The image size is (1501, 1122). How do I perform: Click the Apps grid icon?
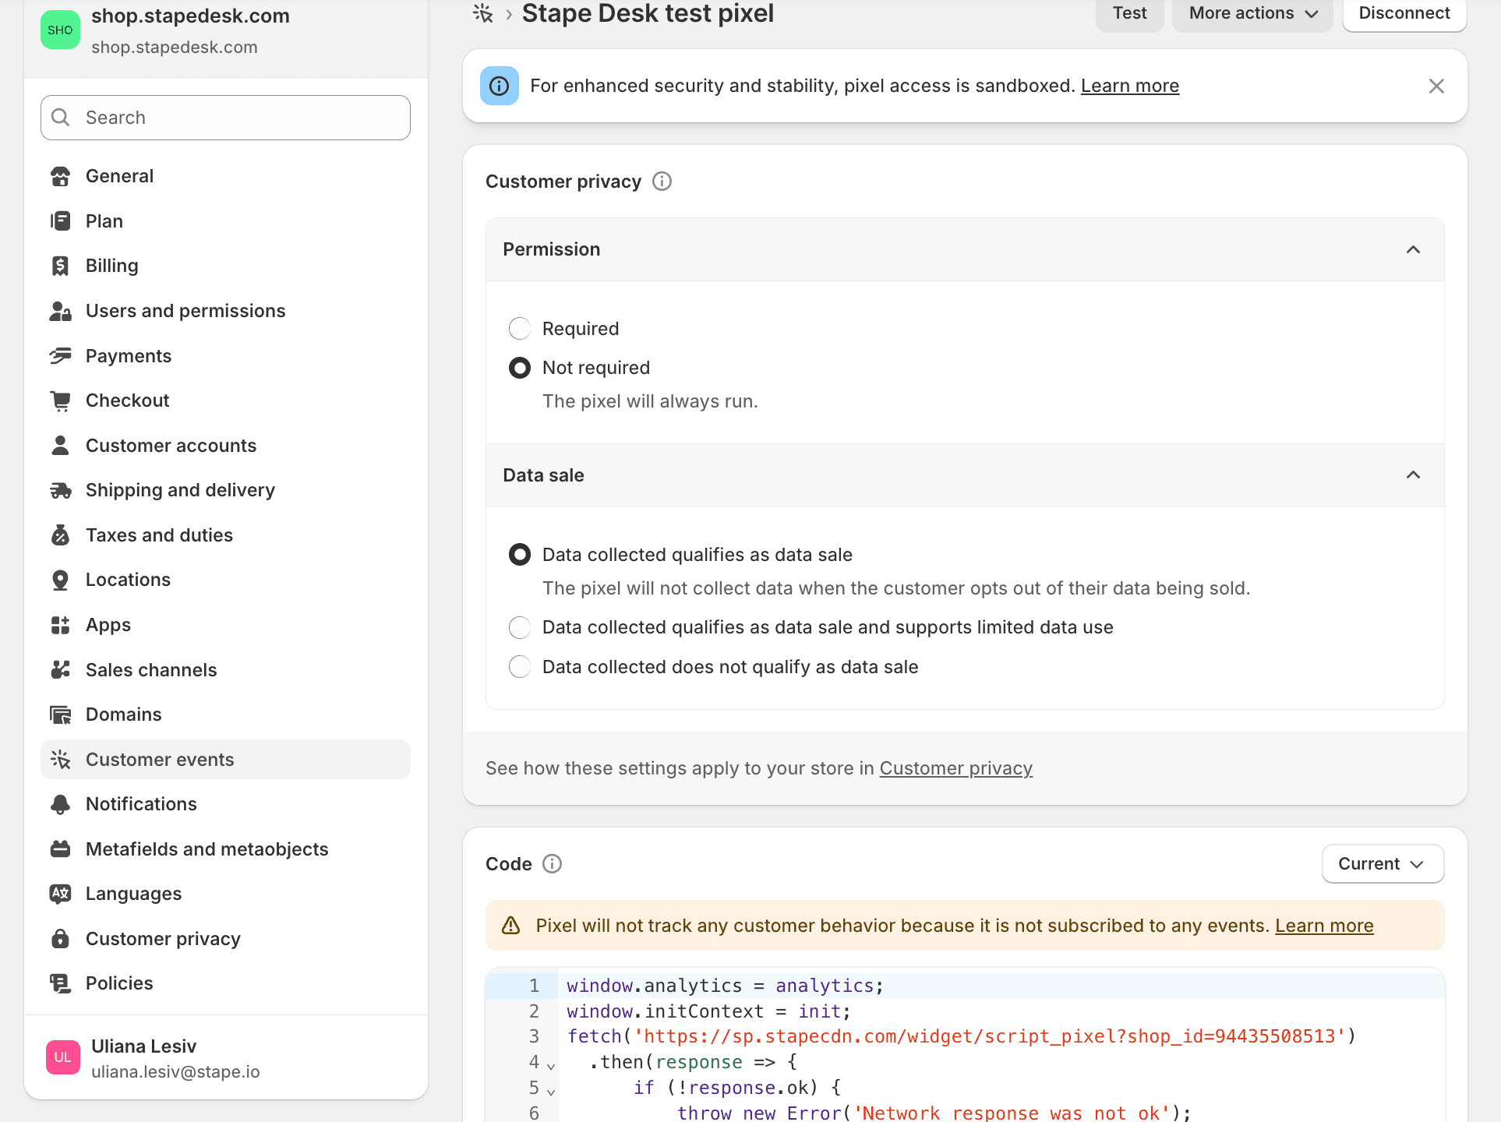60,625
